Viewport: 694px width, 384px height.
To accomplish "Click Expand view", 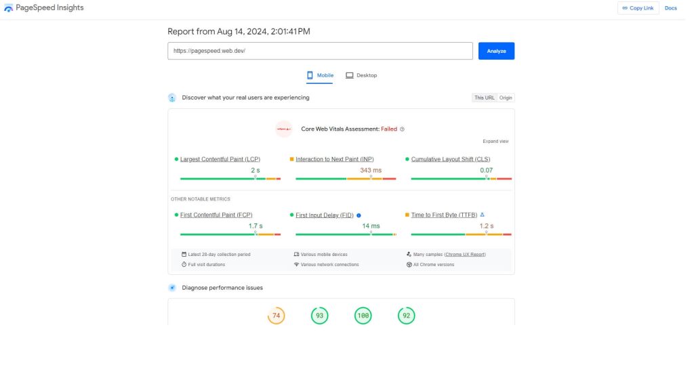I will click(x=495, y=141).
